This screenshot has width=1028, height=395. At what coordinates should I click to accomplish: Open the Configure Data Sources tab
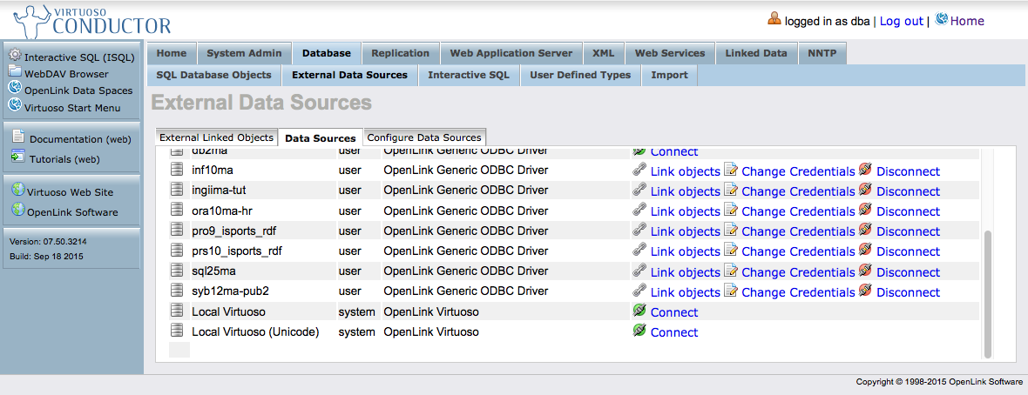pyautogui.click(x=424, y=137)
